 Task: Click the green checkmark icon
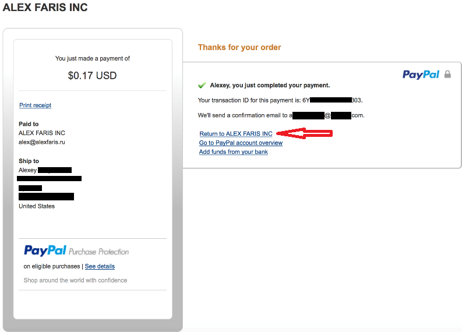[202, 86]
